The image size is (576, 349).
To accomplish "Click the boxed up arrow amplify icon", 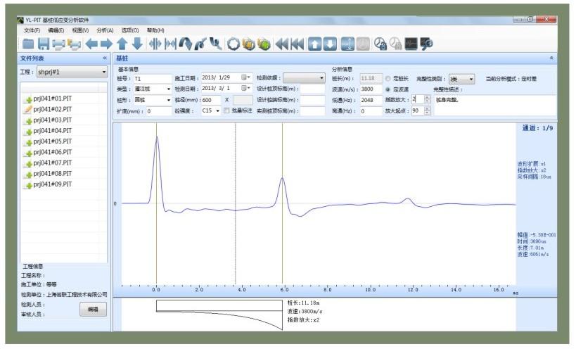I will [x=314, y=44].
